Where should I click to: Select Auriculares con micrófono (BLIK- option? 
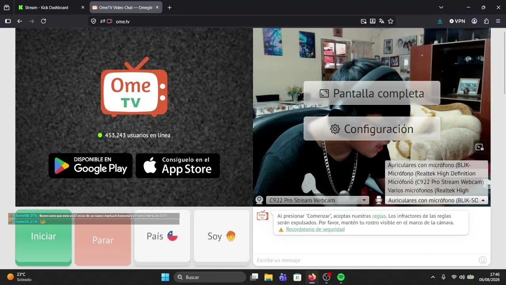tap(436, 165)
